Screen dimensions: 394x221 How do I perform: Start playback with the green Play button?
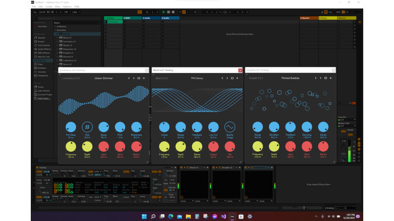click(x=164, y=12)
